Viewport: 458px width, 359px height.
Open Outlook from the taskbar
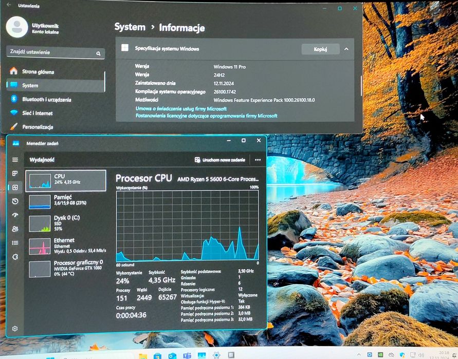[172, 356]
